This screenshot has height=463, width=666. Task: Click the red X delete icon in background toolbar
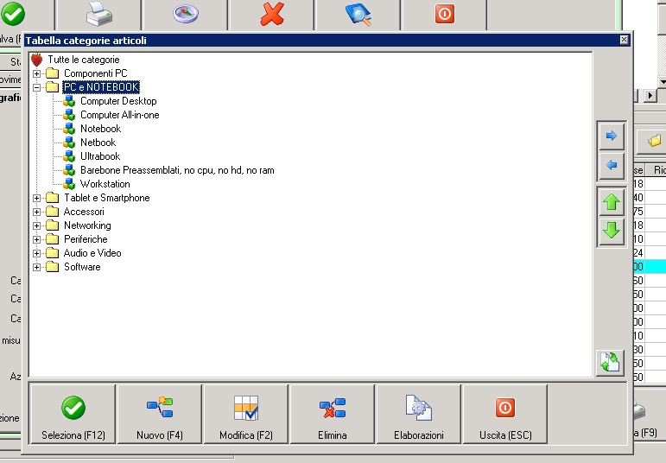(x=272, y=14)
